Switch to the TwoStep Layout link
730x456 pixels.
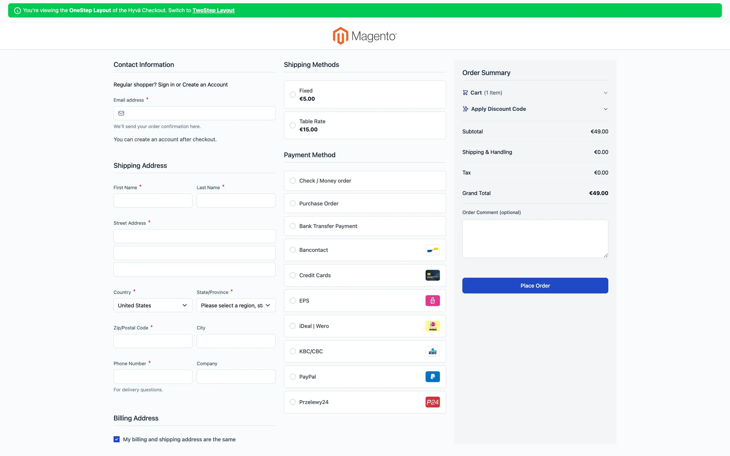pos(213,10)
